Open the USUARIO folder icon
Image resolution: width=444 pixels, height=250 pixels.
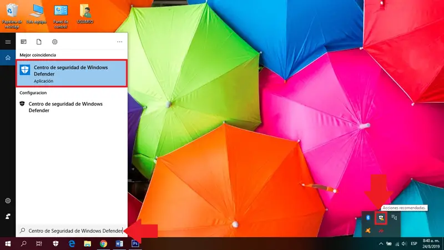(85, 14)
